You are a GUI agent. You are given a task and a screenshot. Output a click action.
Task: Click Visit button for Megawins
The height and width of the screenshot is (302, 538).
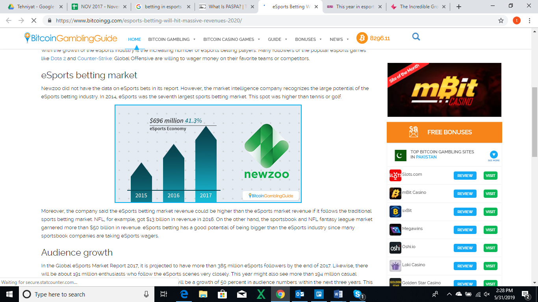tap(490, 230)
